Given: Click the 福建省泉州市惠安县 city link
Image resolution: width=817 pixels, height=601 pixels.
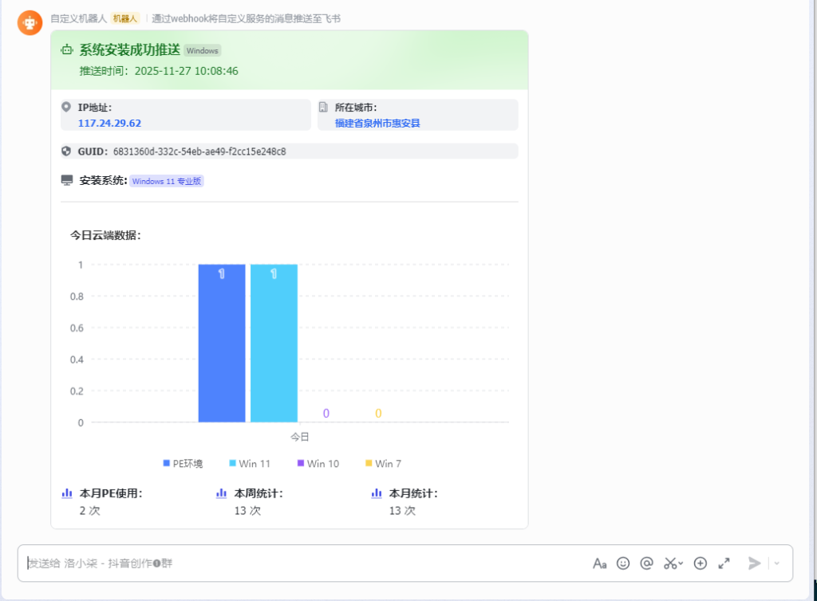Looking at the screenshot, I should [x=377, y=123].
